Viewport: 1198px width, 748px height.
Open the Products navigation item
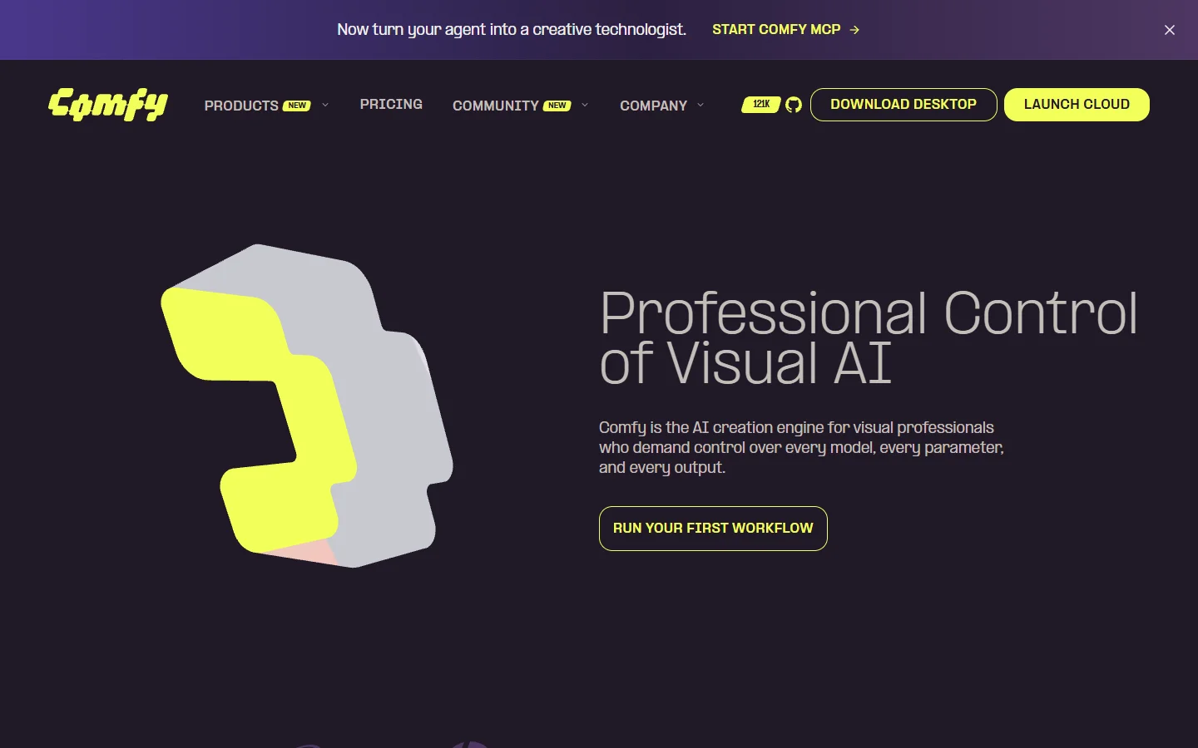(x=241, y=106)
